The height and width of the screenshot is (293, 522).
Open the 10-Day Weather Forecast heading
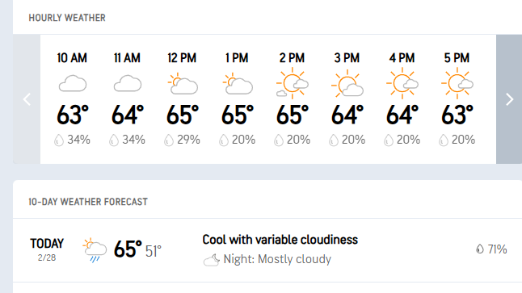(x=88, y=202)
